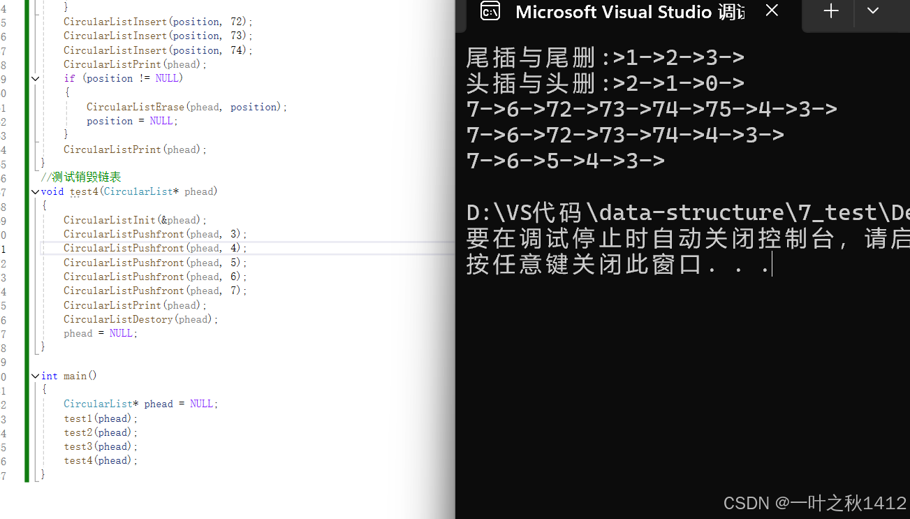The image size is (910, 519).
Task: Click the CircularListPushfront(phead, 4) line
Action: [x=156, y=248]
